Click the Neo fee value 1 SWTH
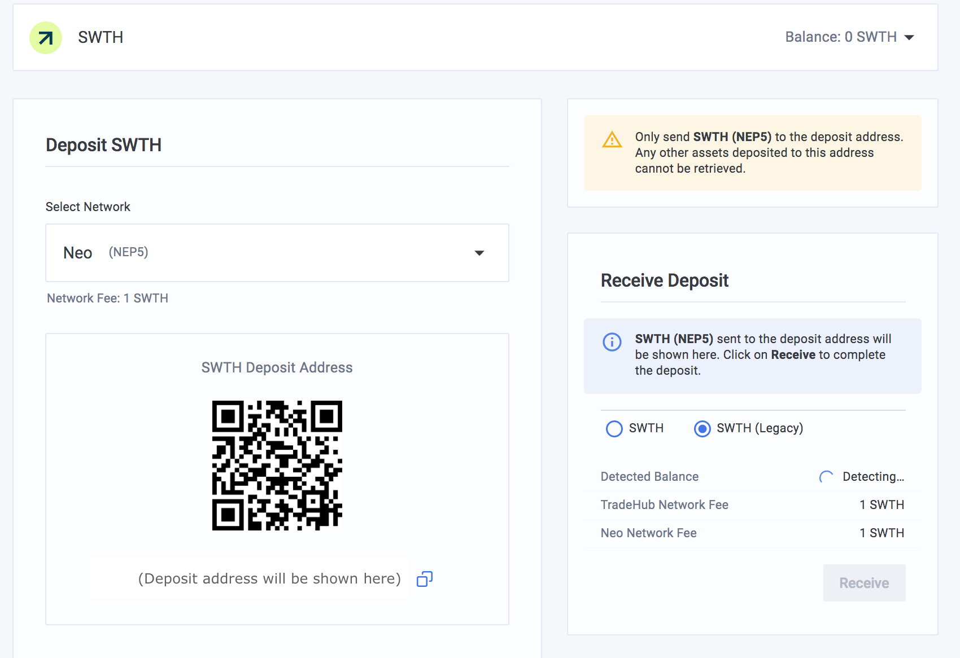The height and width of the screenshot is (658, 960). pos(882,533)
